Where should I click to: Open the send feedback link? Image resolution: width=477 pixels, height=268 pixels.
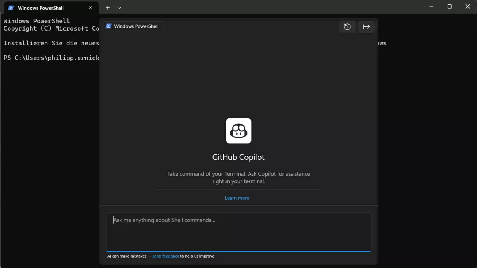(x=166, y=256)
